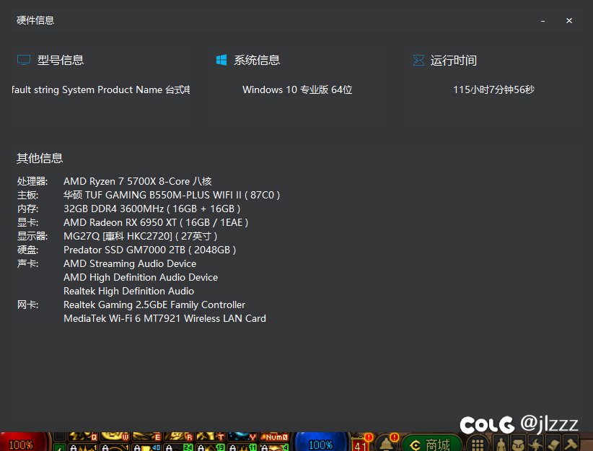
Task: Click the TUF GAMING B550M-PLUS motherboard entry
Action: 172,195
